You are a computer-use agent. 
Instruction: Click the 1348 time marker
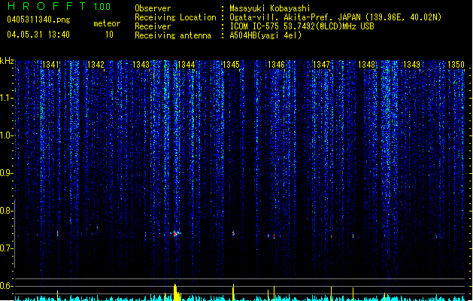click(366, 64)
